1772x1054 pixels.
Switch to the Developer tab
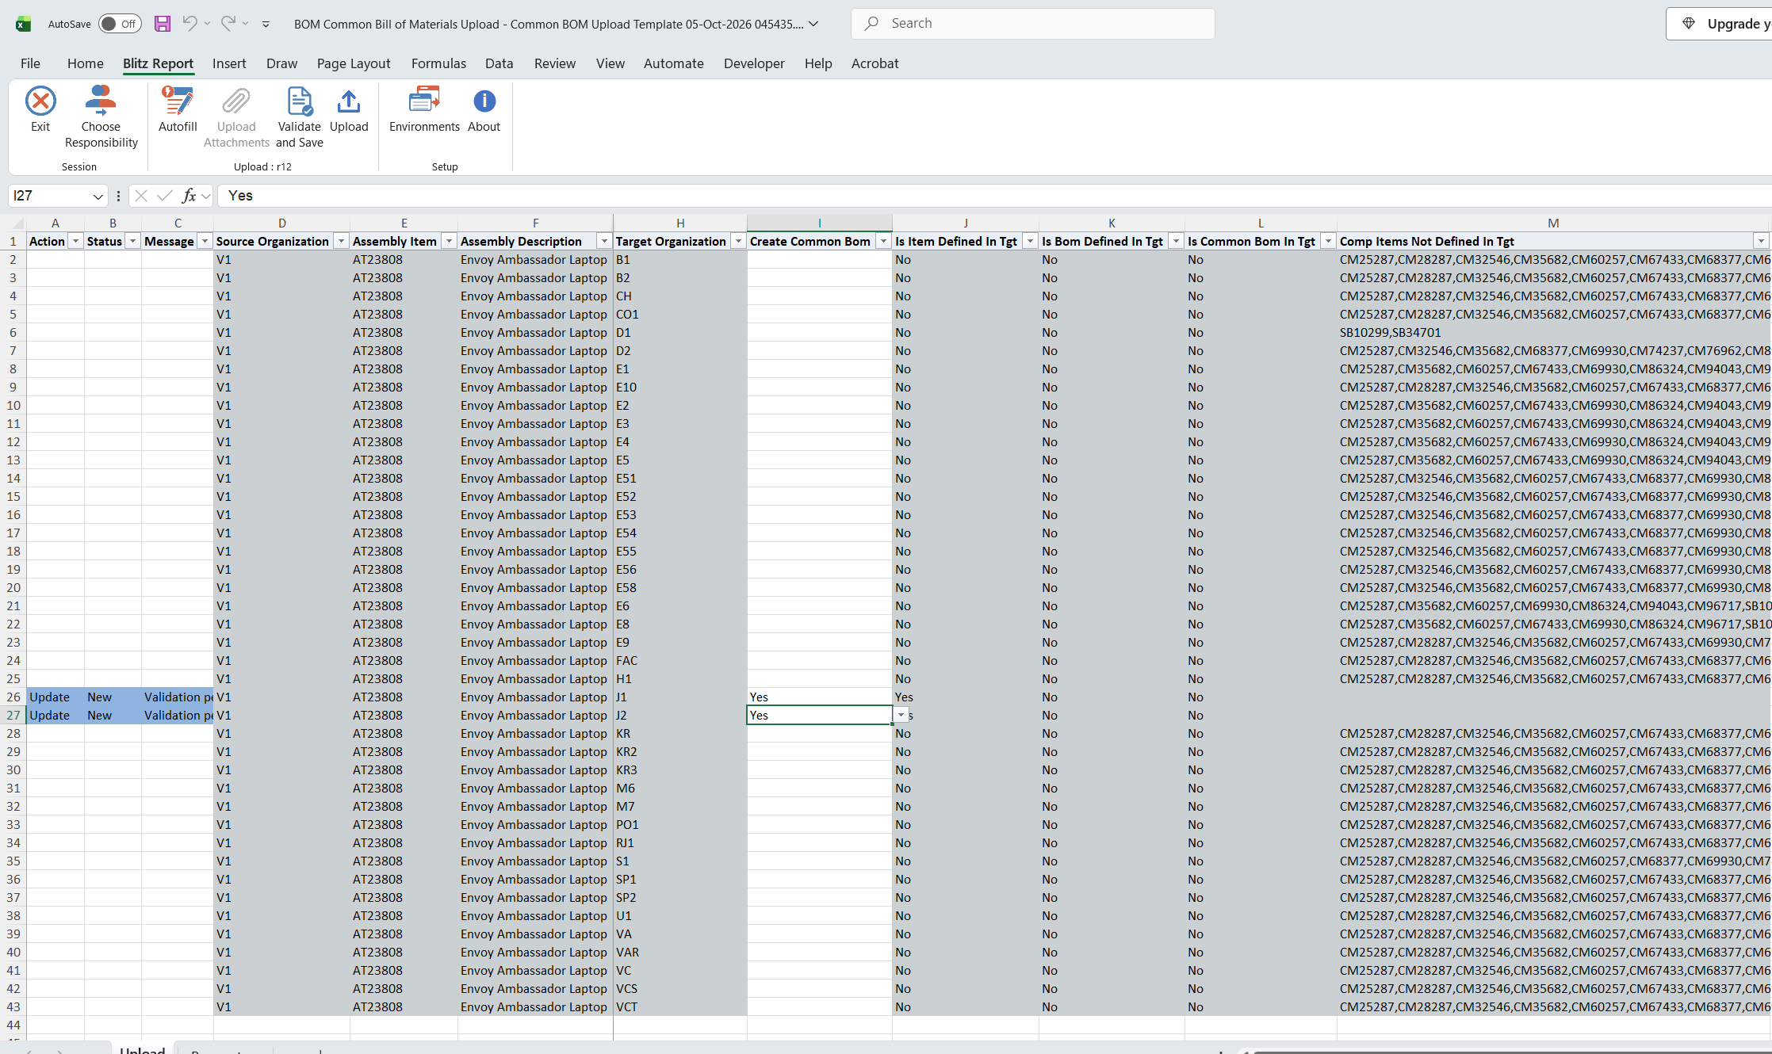754,63
